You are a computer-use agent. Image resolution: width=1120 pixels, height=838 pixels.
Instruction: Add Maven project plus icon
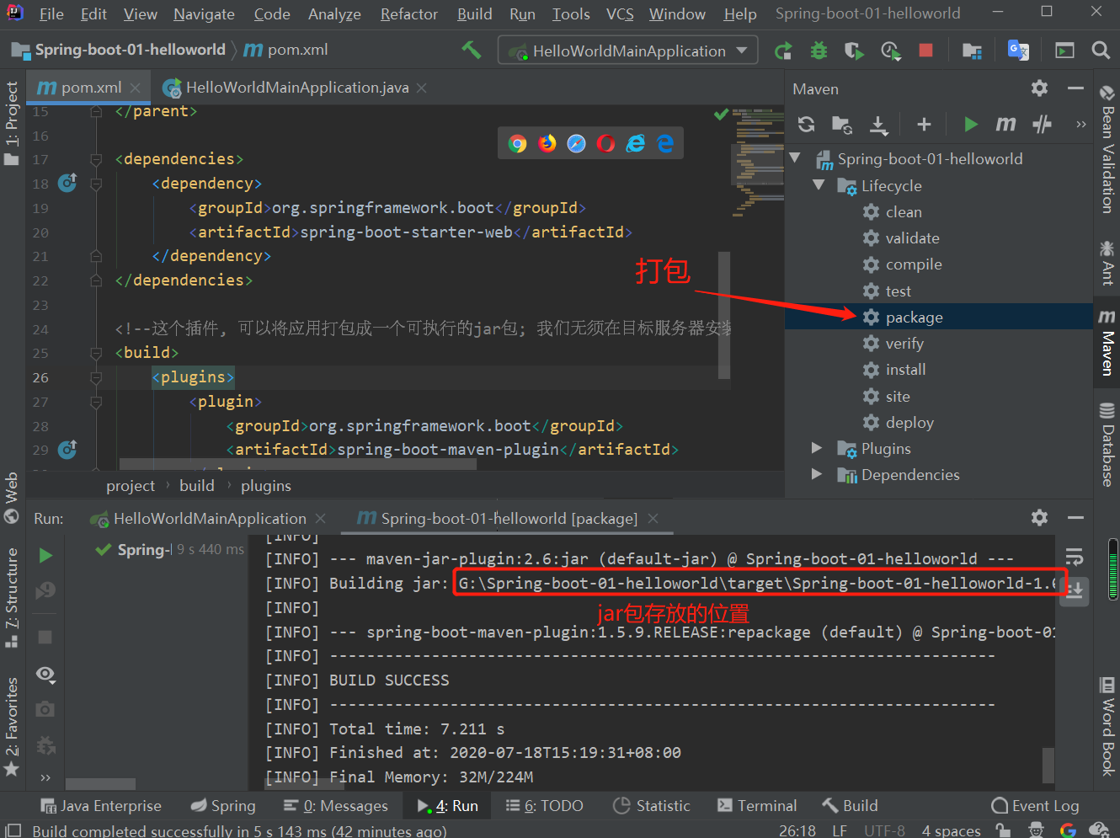coord(924,125)
